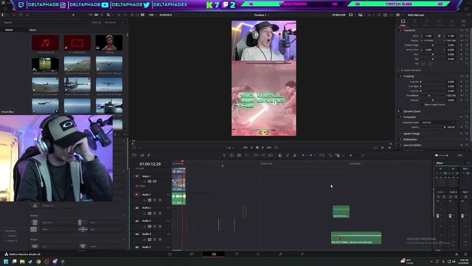Screen dimensions: 472x266
Task: Open the Color page icon
Action: coord(258,254)
